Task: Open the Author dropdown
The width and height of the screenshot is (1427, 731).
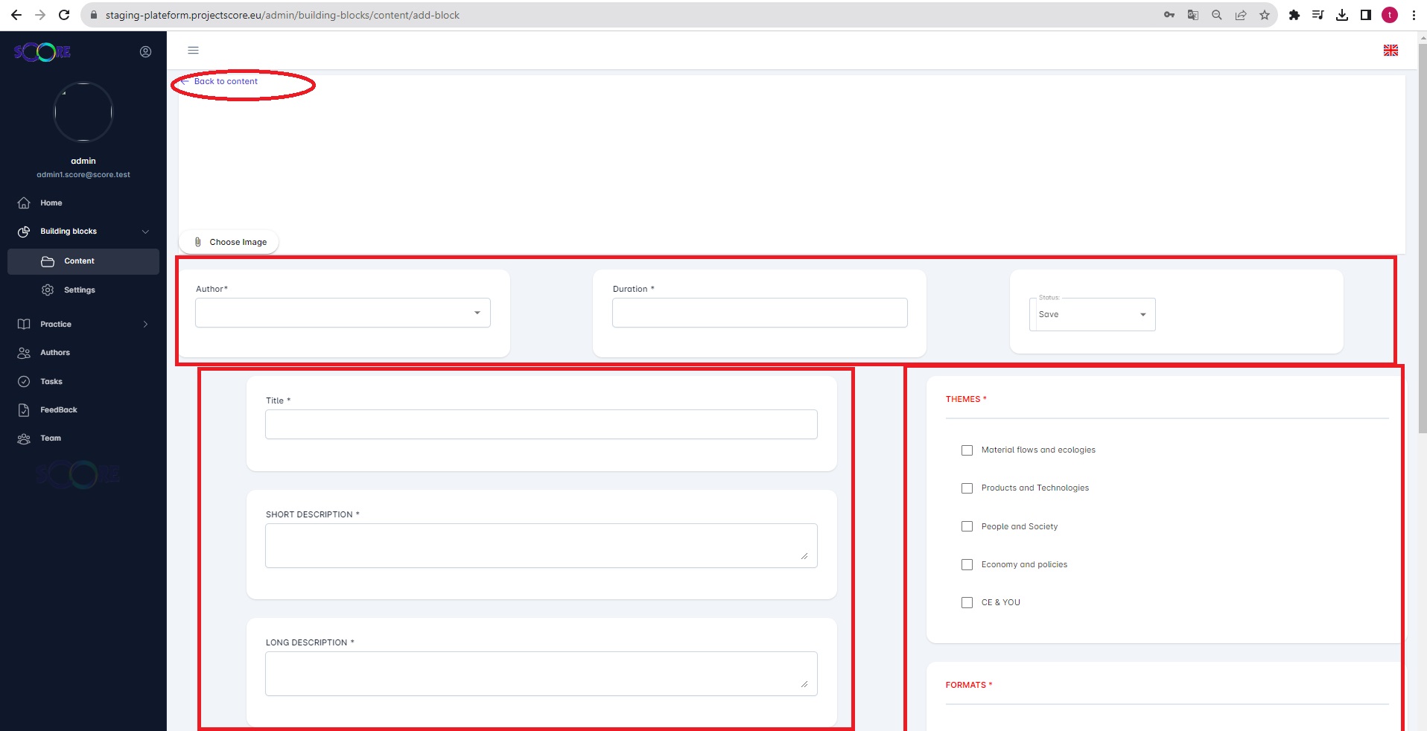Action: click(343, 313)
